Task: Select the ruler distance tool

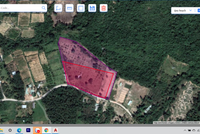Action: pyautogui.click(x=69, y=8)
